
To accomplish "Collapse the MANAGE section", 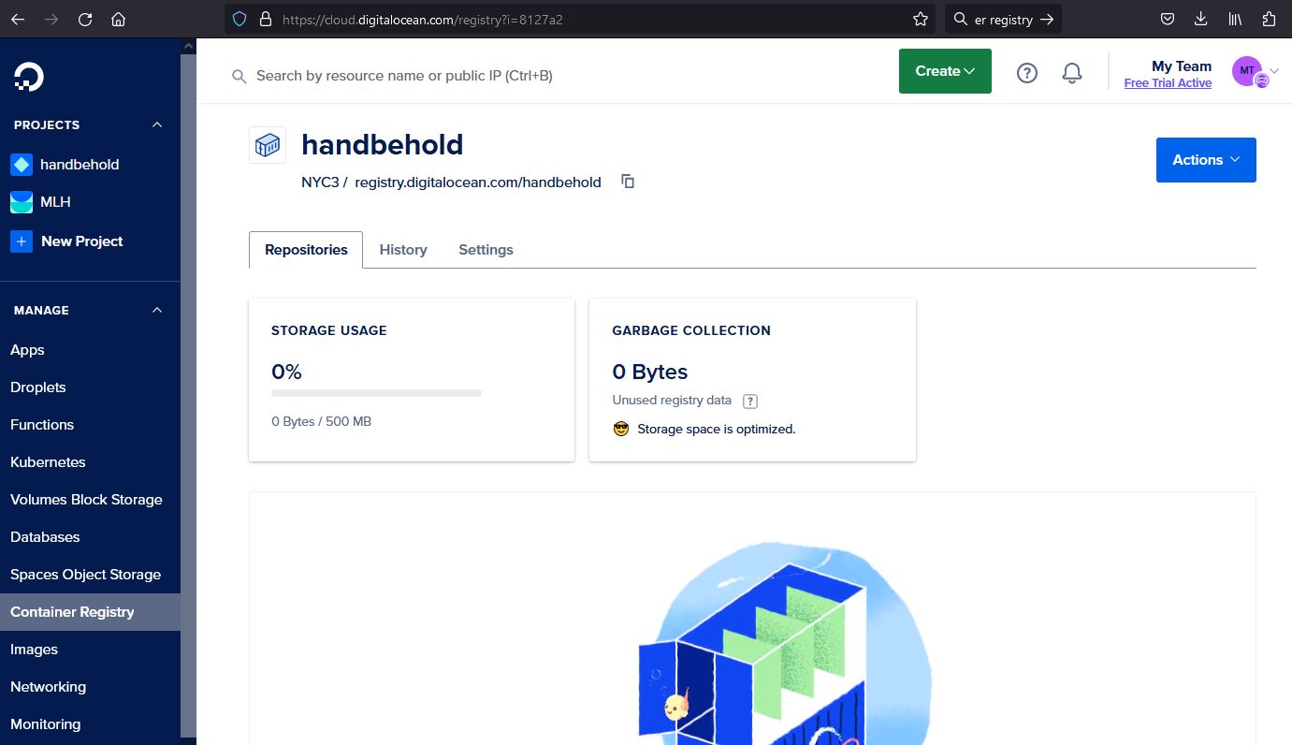I will tap(157, 310).
